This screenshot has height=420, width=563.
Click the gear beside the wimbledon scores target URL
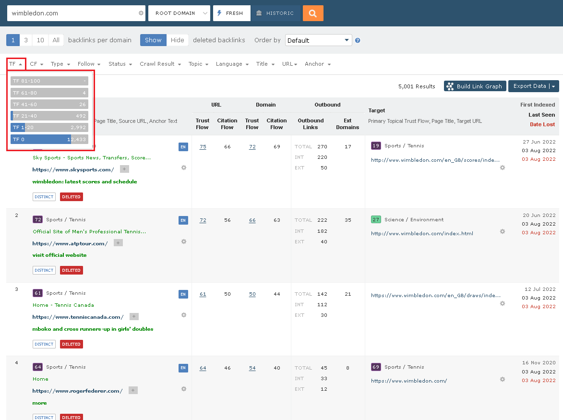pos(502,168)
